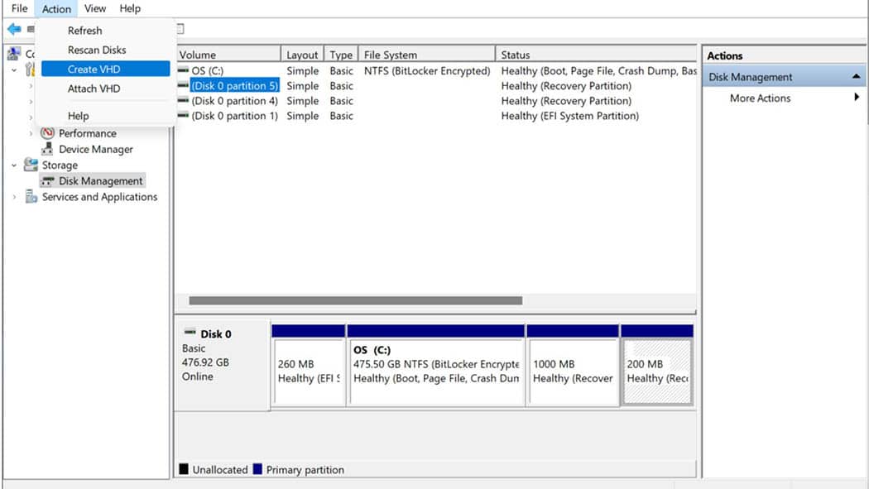
Task: Select Performance in the tree
Action: coord(88,133)
